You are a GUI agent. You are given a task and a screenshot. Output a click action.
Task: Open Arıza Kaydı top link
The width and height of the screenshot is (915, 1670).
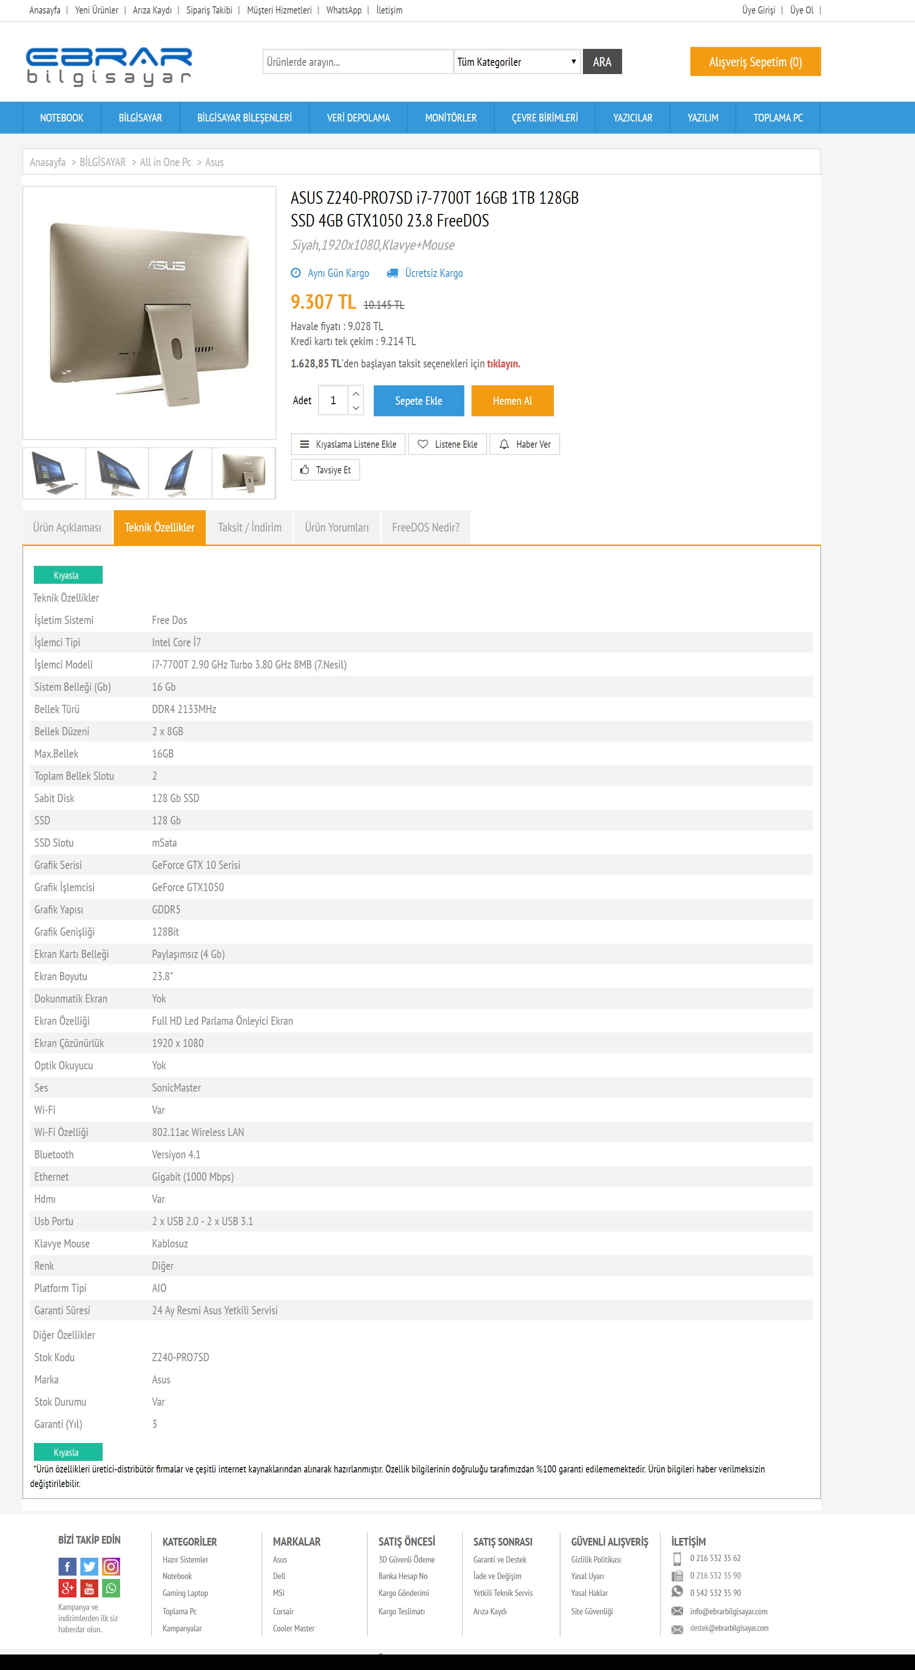152,10
